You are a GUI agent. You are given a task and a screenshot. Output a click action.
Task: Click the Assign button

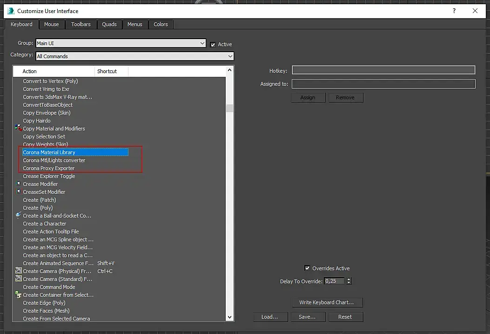point(308,97)
